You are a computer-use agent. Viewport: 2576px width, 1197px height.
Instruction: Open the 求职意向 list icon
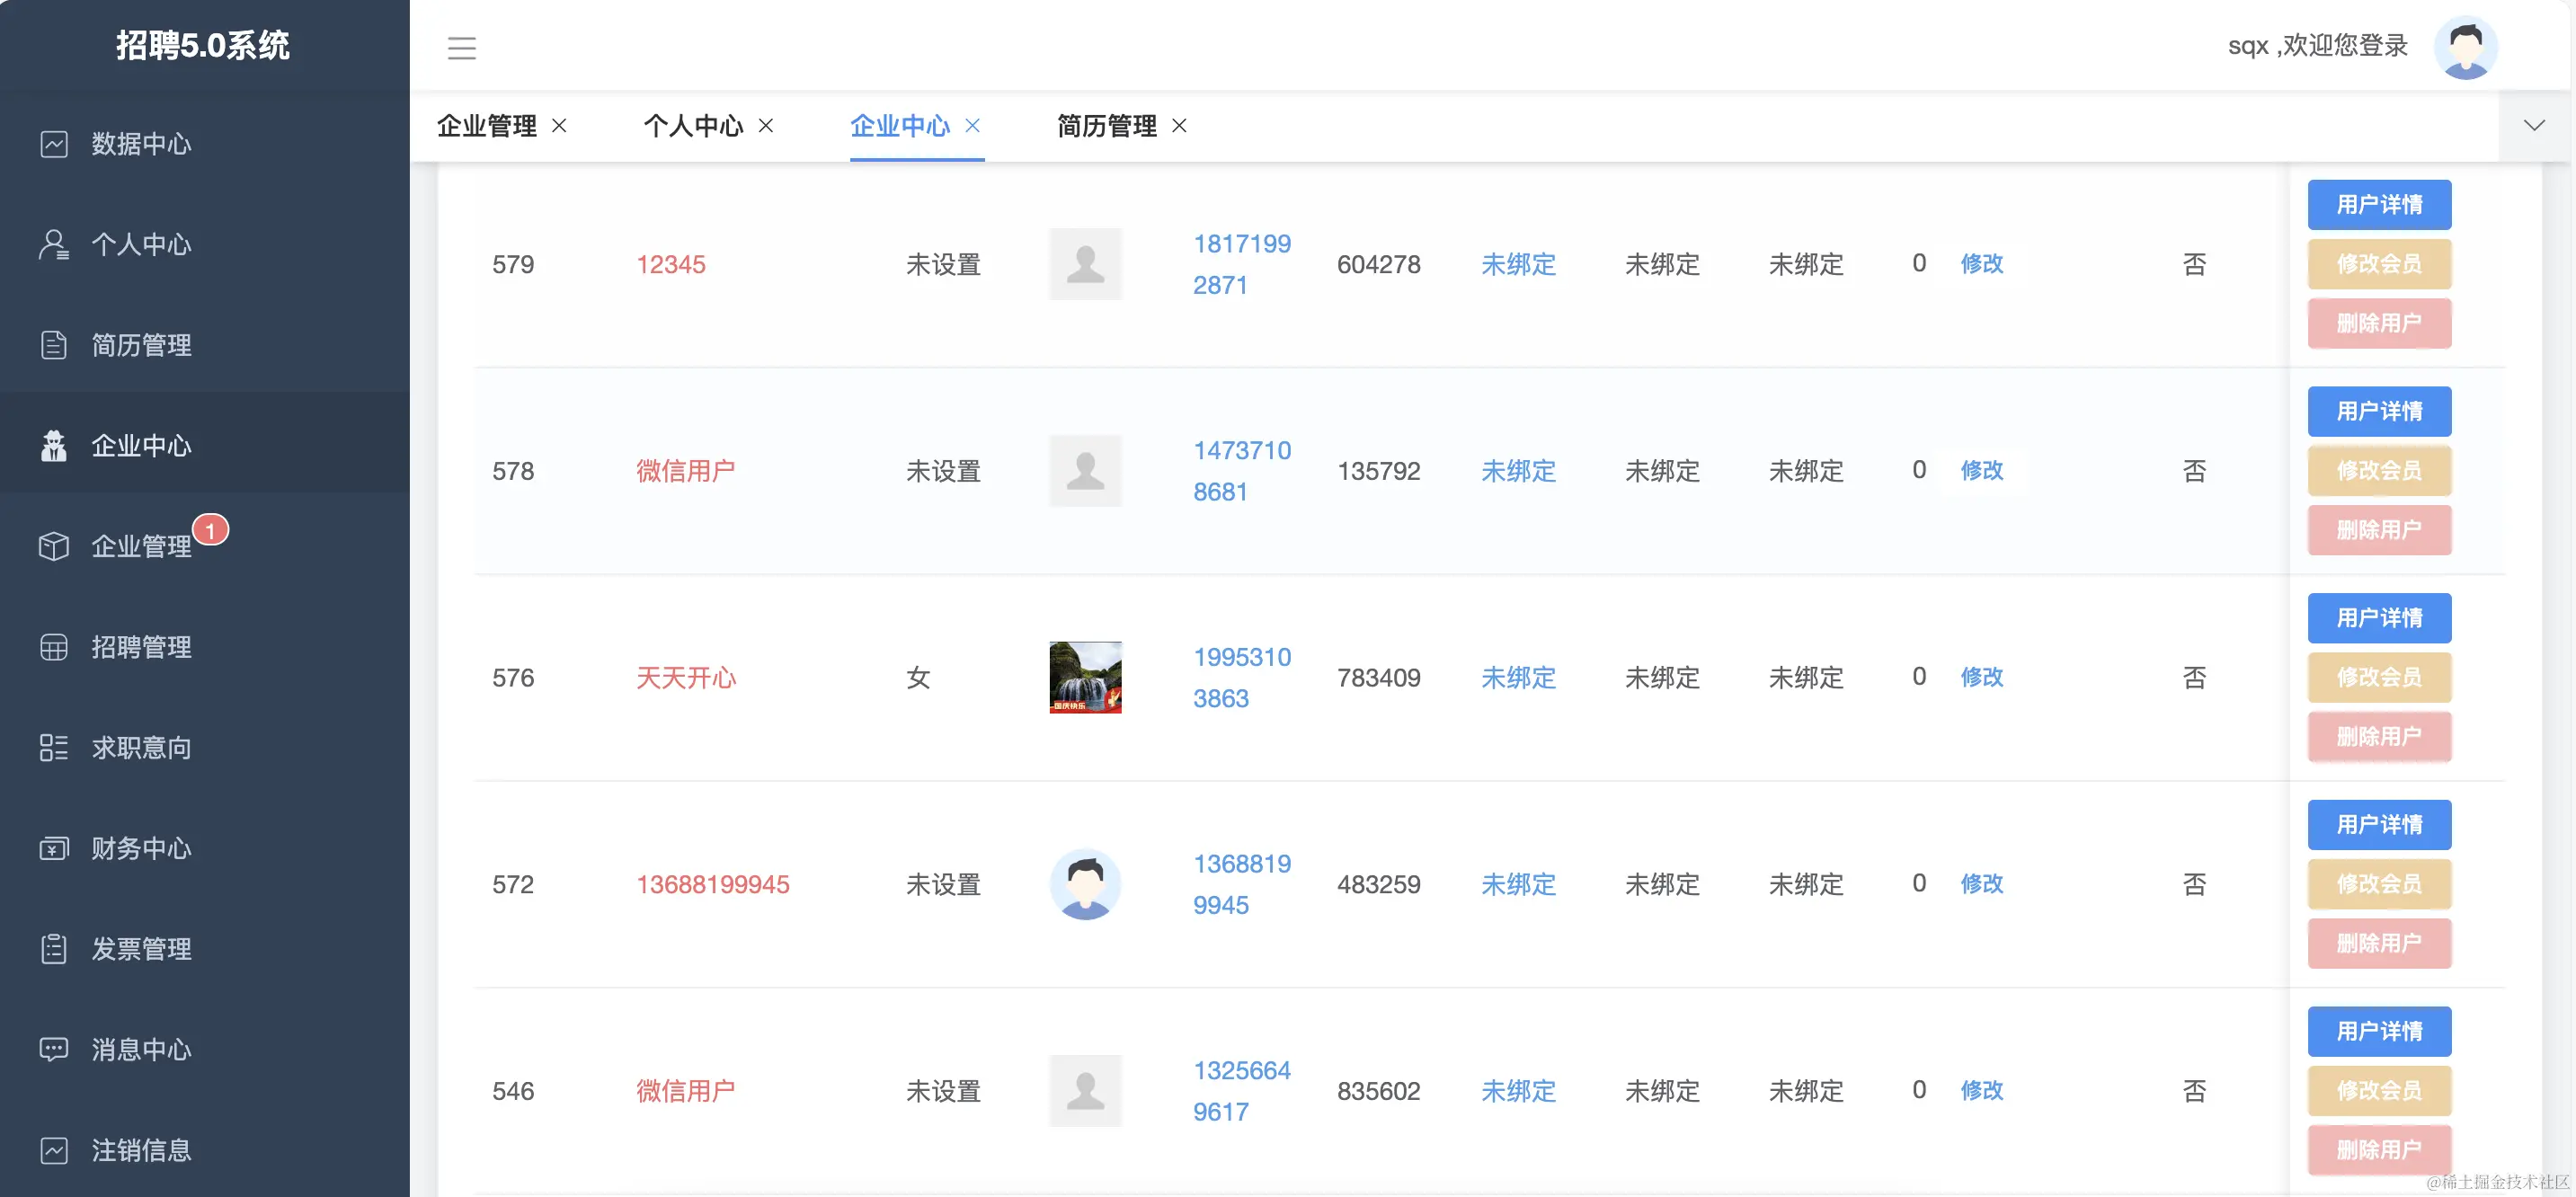click(54, 748)
